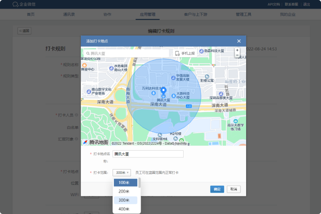
Task: Click the 劲嘉科技大厦 POI icon
Action: point(202,51)
